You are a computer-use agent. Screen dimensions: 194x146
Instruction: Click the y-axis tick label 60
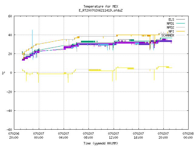(x=10, y=16)
